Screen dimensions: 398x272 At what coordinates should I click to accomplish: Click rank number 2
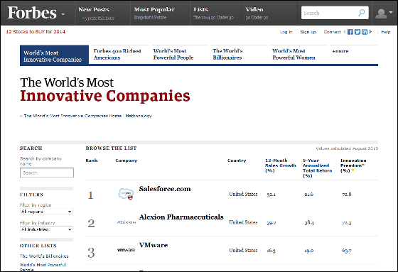pos(91,223)
